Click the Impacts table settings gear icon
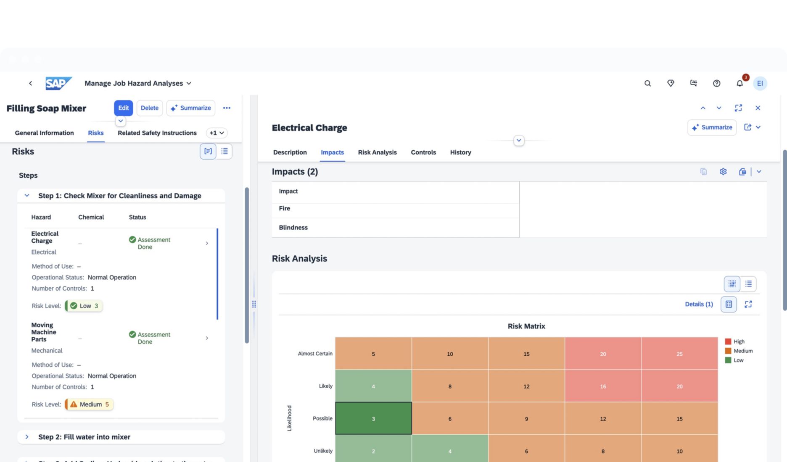Image resolution: width=787 pixels, height=462 pixels. pyautogui.click(x=723, y=172)
